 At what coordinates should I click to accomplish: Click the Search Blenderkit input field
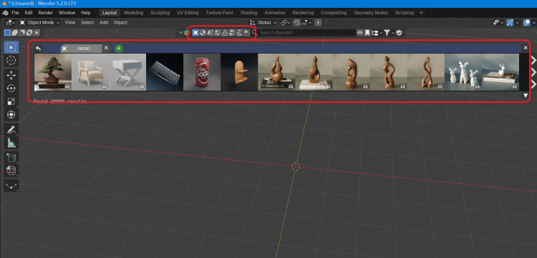307,33
